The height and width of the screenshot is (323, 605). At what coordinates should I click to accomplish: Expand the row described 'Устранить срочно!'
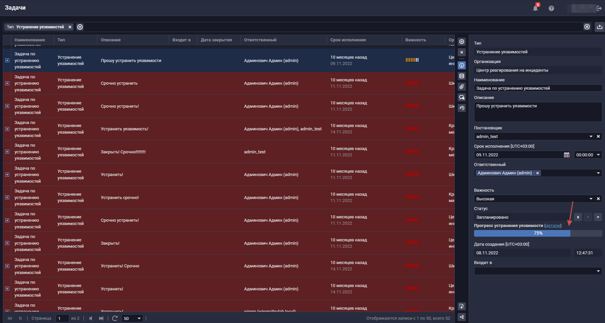click(7, 197)
